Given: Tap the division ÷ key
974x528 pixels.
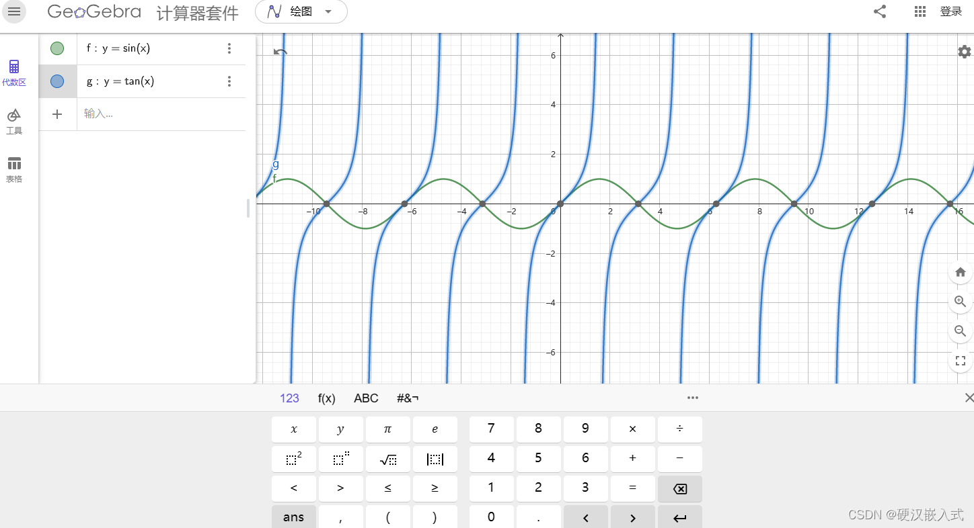Looking at the screenshot, I should (680, 429).
